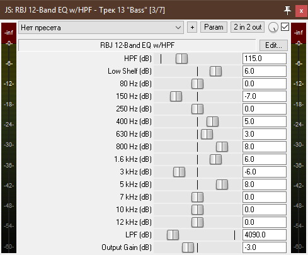Click the right output level meter

pos(299,138)
